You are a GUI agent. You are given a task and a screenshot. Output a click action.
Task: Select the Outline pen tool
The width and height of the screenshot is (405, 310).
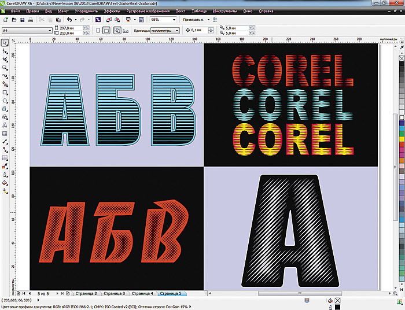[x=5, y=175]
